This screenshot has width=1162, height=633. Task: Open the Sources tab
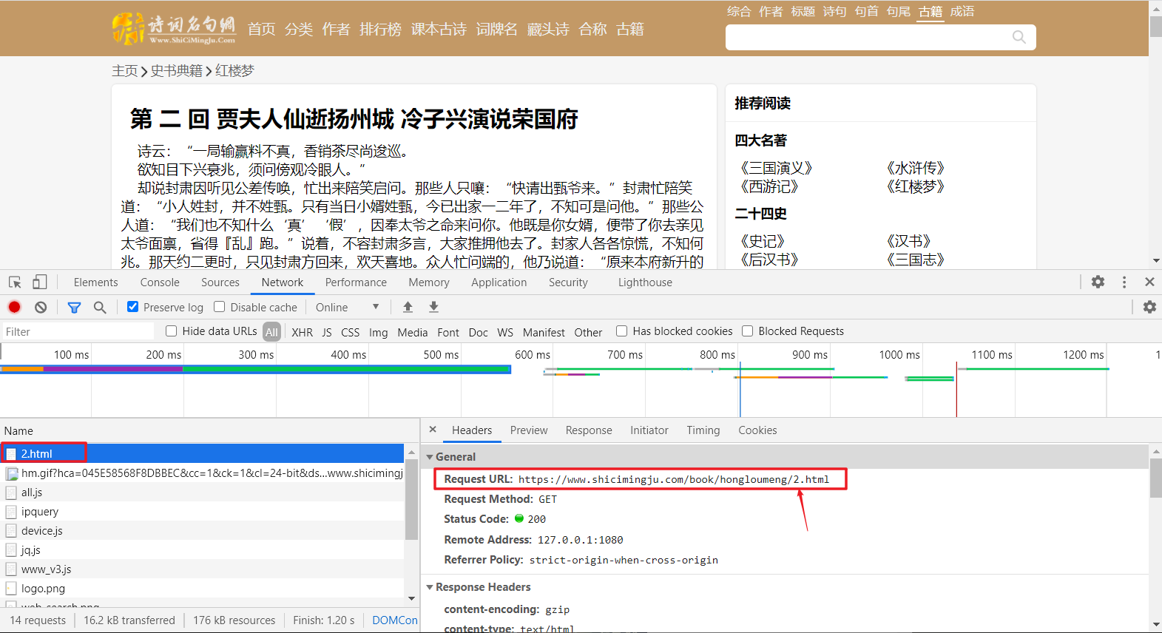(220, 282)
